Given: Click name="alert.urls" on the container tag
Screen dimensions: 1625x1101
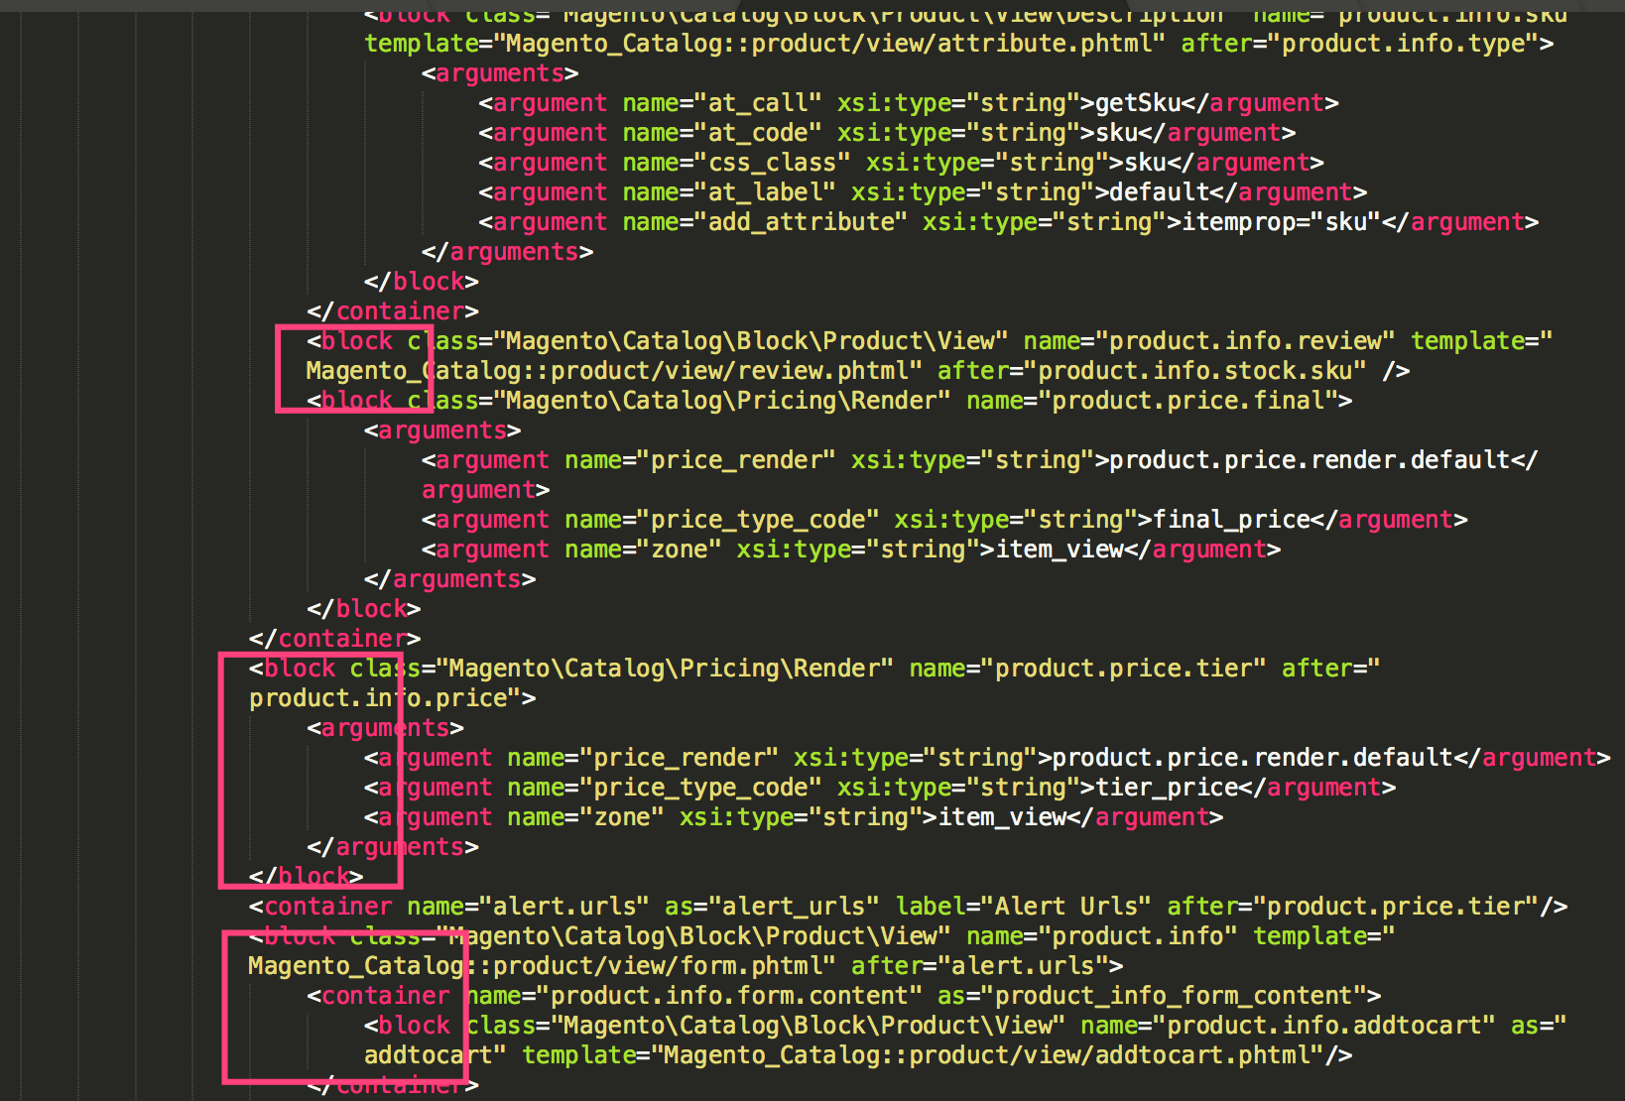Looking at the screenshot, I should point(528,907).
